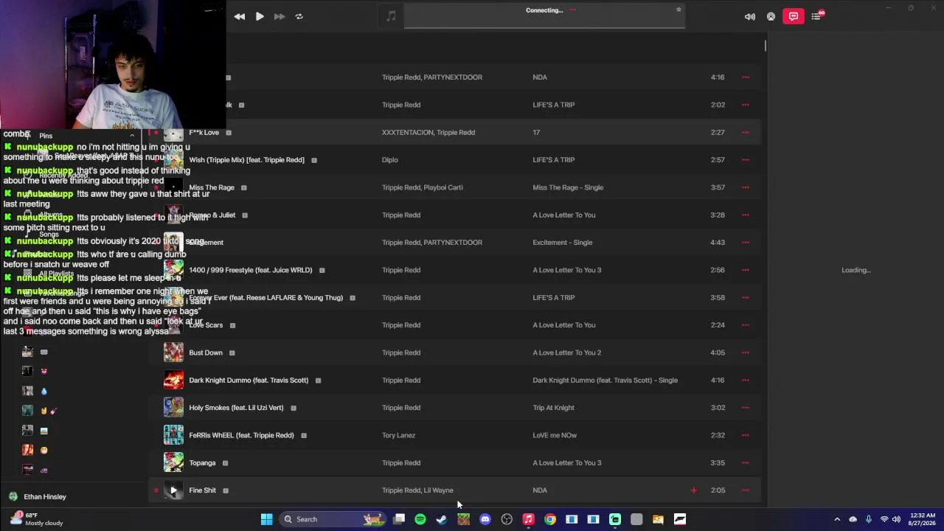Viewport: 944px width, 531px height.
Task: Open the Playing Next queue icon
Action: point(816,16)
